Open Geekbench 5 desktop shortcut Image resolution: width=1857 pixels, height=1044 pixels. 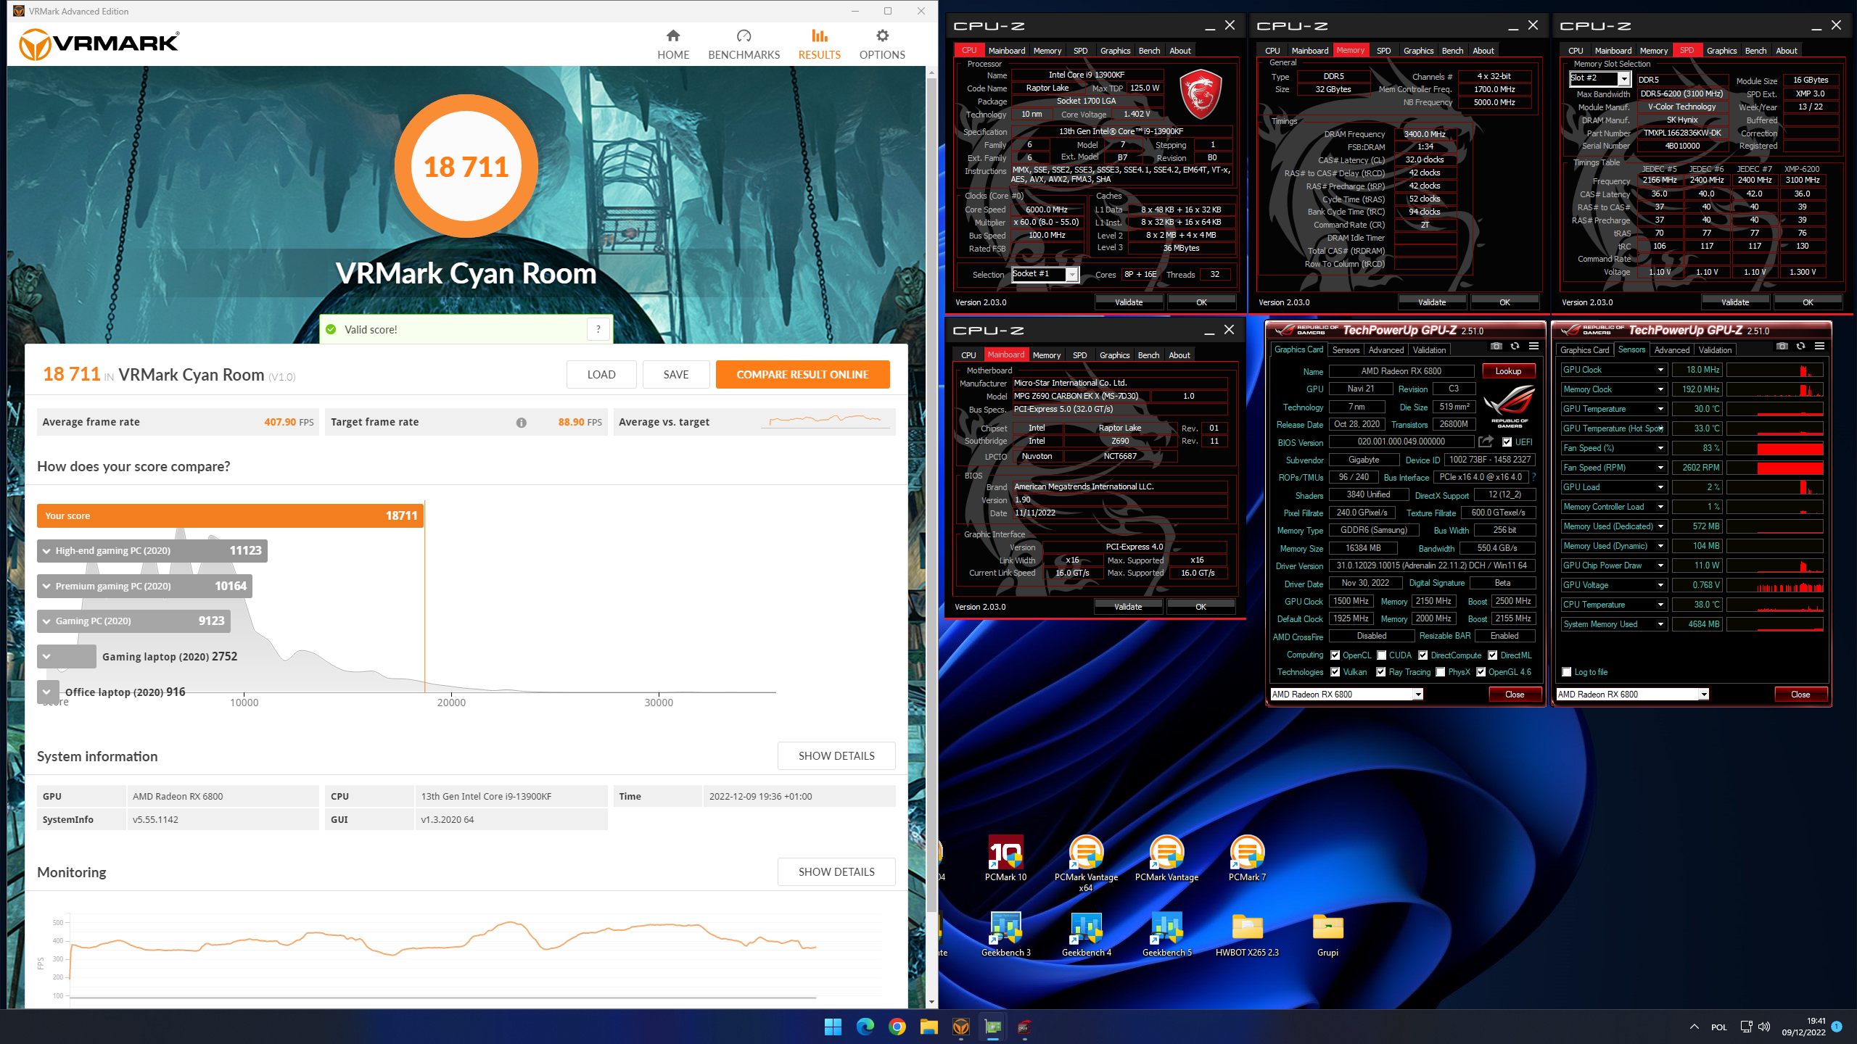point(1166,935)
